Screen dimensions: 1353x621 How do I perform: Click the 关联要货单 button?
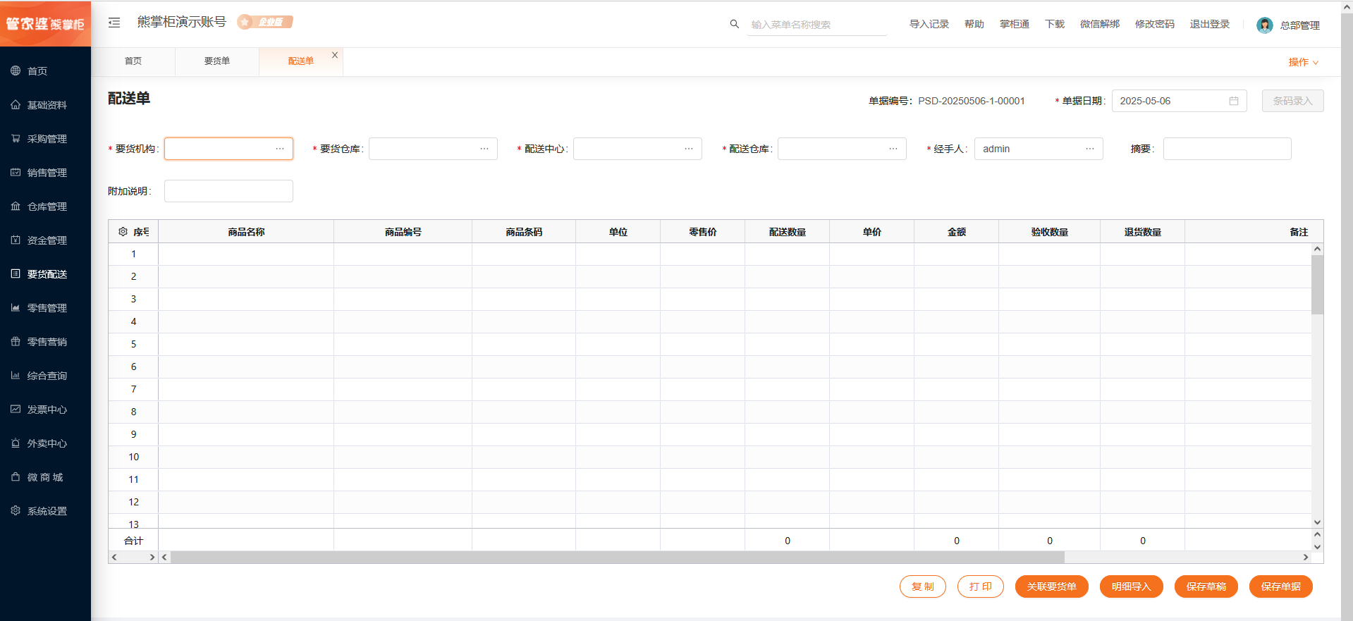(1052, 586)
